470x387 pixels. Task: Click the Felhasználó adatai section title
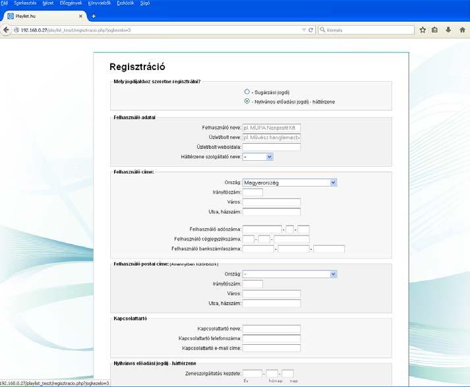click(x=134, y=117)
